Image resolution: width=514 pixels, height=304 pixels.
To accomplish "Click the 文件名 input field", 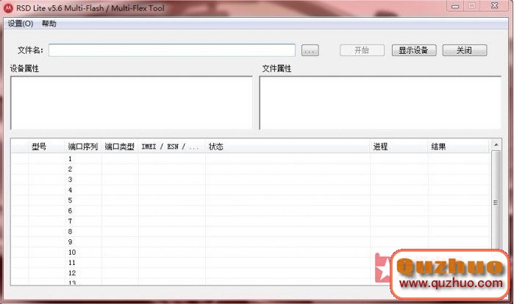I will pyautogui.click(x=172, y=50).
